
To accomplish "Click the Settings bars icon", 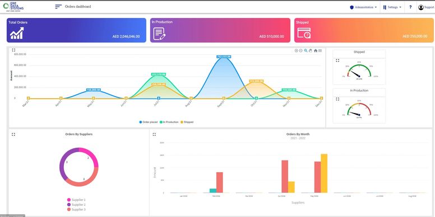I will [x=385, y=7].
